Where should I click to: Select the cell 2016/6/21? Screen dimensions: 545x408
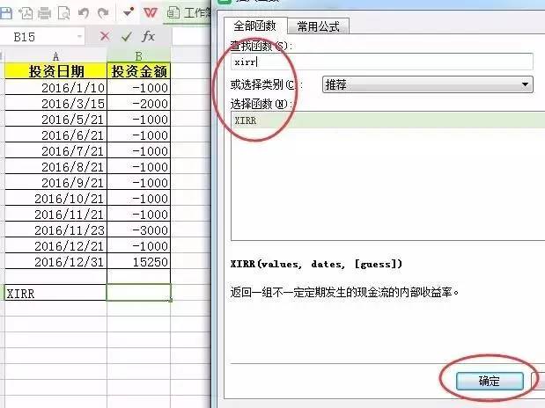[x=55, y=135]
